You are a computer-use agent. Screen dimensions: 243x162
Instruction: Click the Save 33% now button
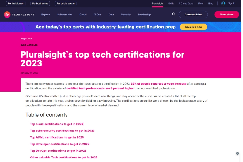pos(193,27)
